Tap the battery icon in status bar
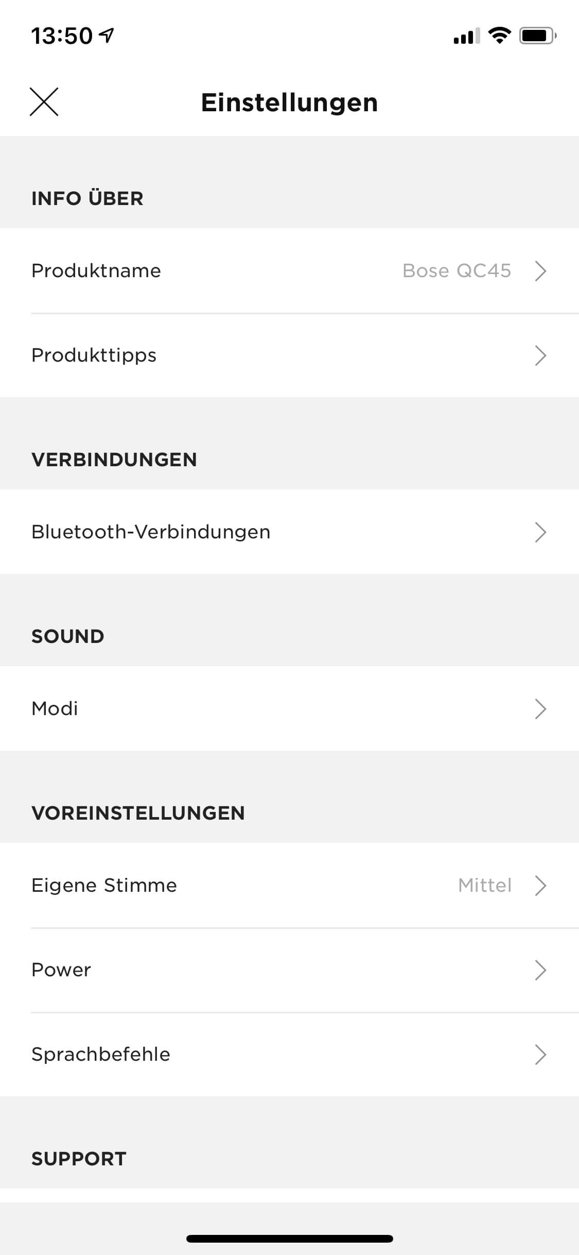Viewport: 579px width, 1255px height. tap(537, 36)
